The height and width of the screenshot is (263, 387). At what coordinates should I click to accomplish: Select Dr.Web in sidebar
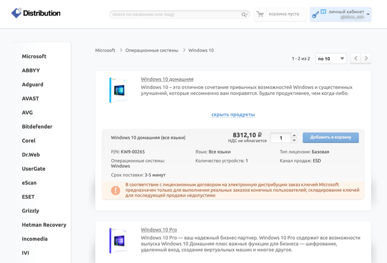point(31,155)
